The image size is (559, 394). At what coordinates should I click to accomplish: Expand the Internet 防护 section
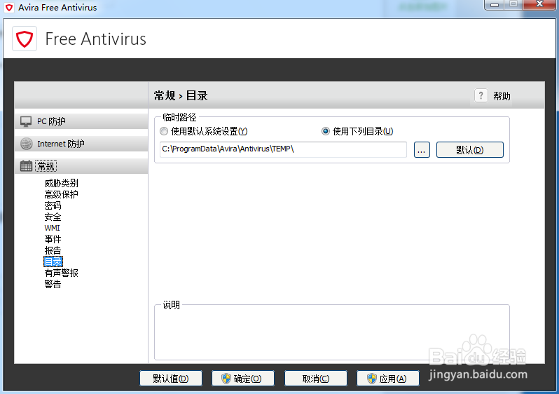click(81, 144)
